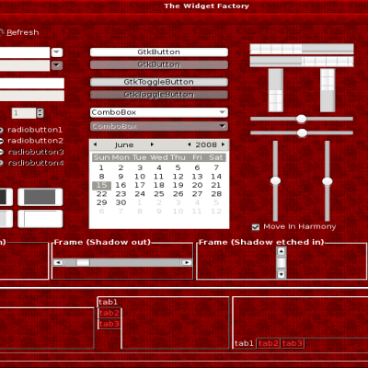
Task: Click down arrow of vertical scrollbar
Action: pyautogui.click(x=281, y=273)
